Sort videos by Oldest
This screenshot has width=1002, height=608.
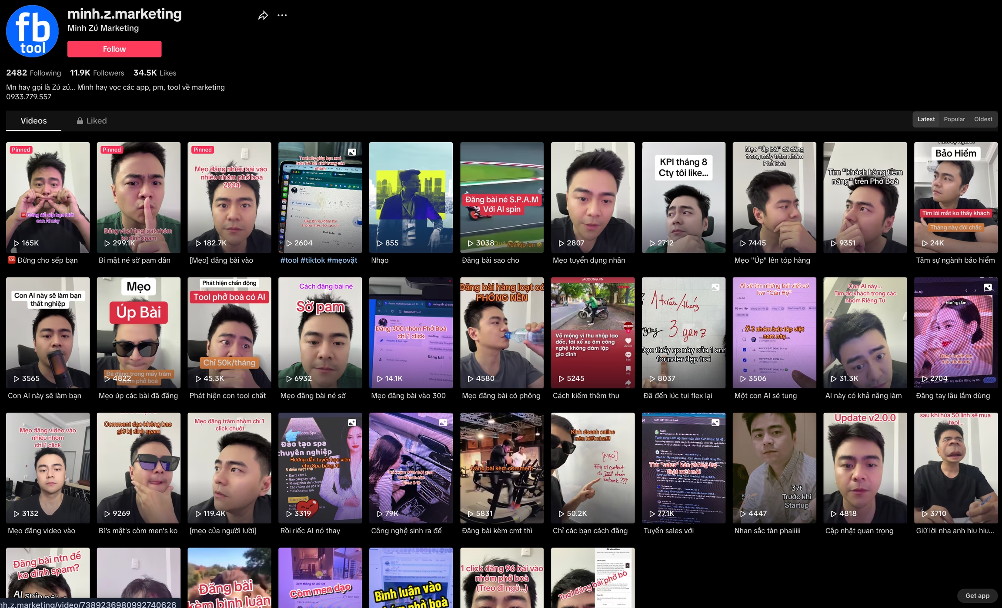(x=983, y=119)
